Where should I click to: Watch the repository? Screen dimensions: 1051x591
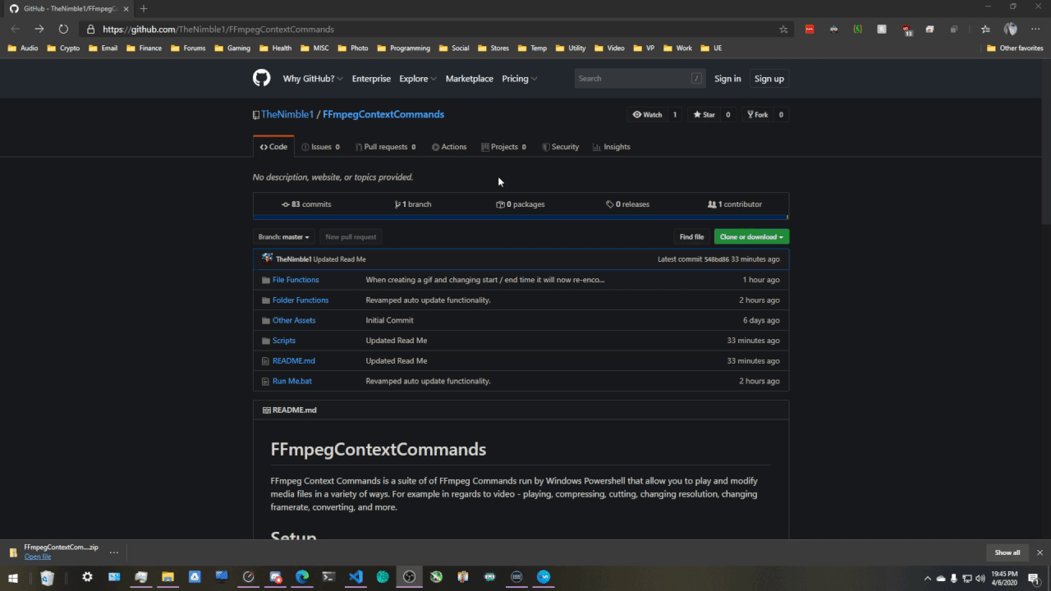[647, 115]
